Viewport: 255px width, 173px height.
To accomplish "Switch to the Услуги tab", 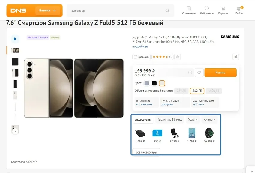I will tap(193, 119).
